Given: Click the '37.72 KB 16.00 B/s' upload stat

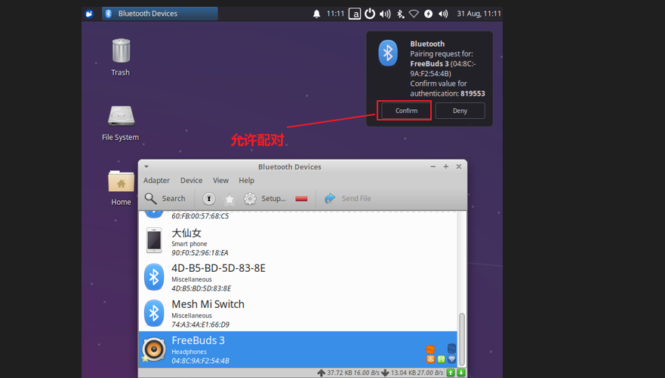Looking at the screenshot, I should (x=353, y=373).
